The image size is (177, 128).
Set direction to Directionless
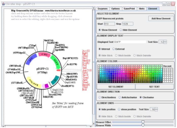[x=100, y=97]
